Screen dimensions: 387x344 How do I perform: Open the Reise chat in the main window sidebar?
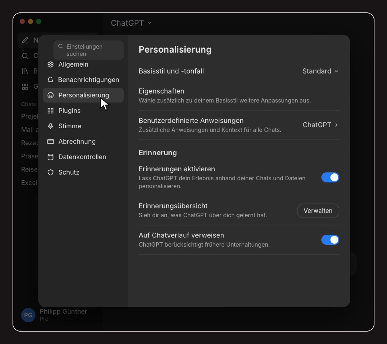click(29, 169)
